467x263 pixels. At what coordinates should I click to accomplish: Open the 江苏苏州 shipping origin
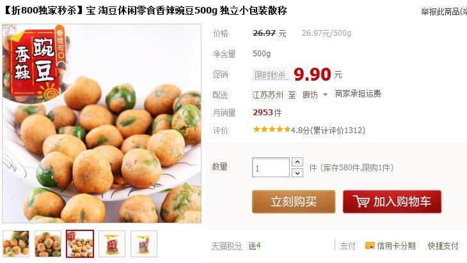(267, 95)
